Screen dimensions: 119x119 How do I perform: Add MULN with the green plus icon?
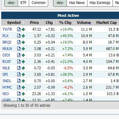click(23, 49)
